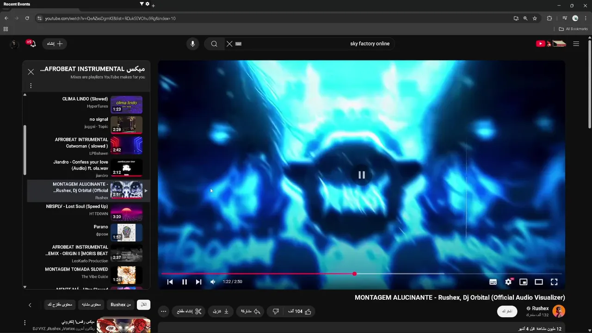Select Jiandro - Confess your love thumbnail
Viewport: 592px width, 333px height.
[x=126, y=168]
